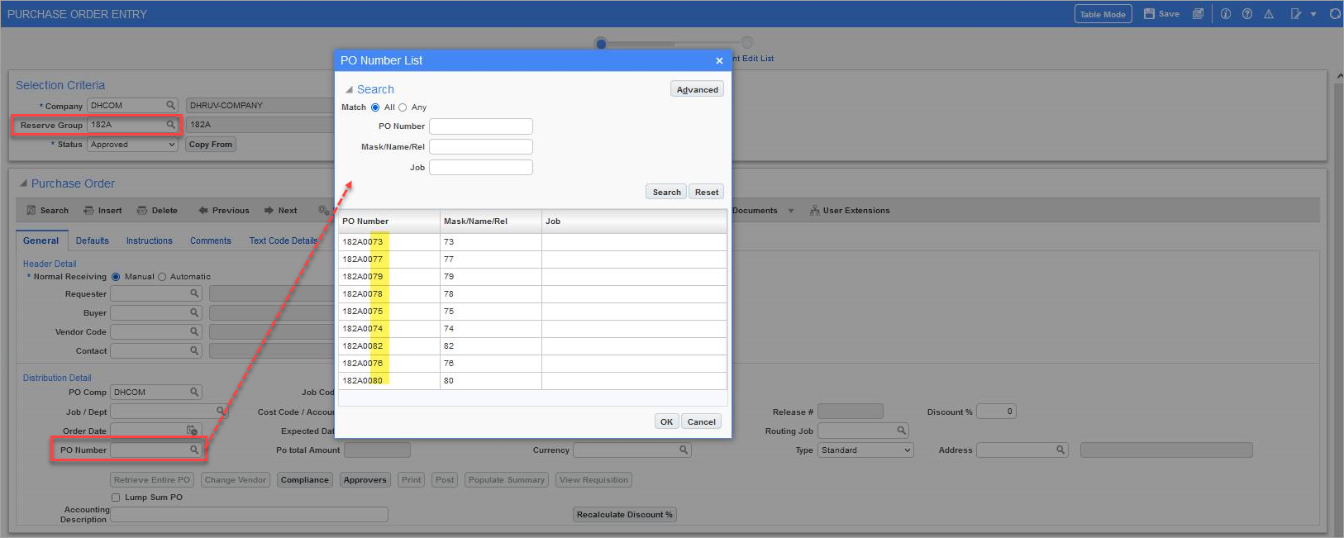Go to the Next record arrow

[269, 211]
